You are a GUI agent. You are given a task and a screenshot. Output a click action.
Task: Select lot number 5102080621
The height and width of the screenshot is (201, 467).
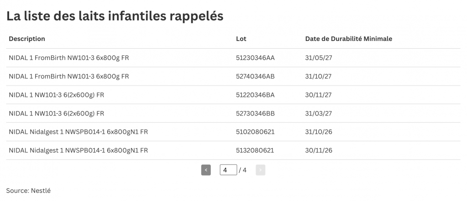tap(255, 132)
